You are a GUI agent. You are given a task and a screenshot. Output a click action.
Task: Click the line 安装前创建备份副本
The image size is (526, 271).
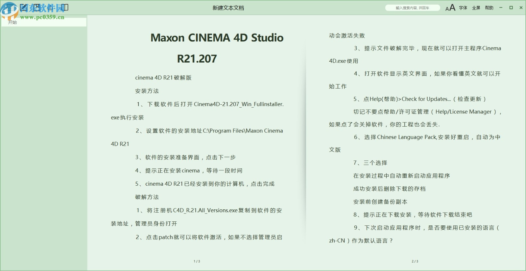[380, 202]
